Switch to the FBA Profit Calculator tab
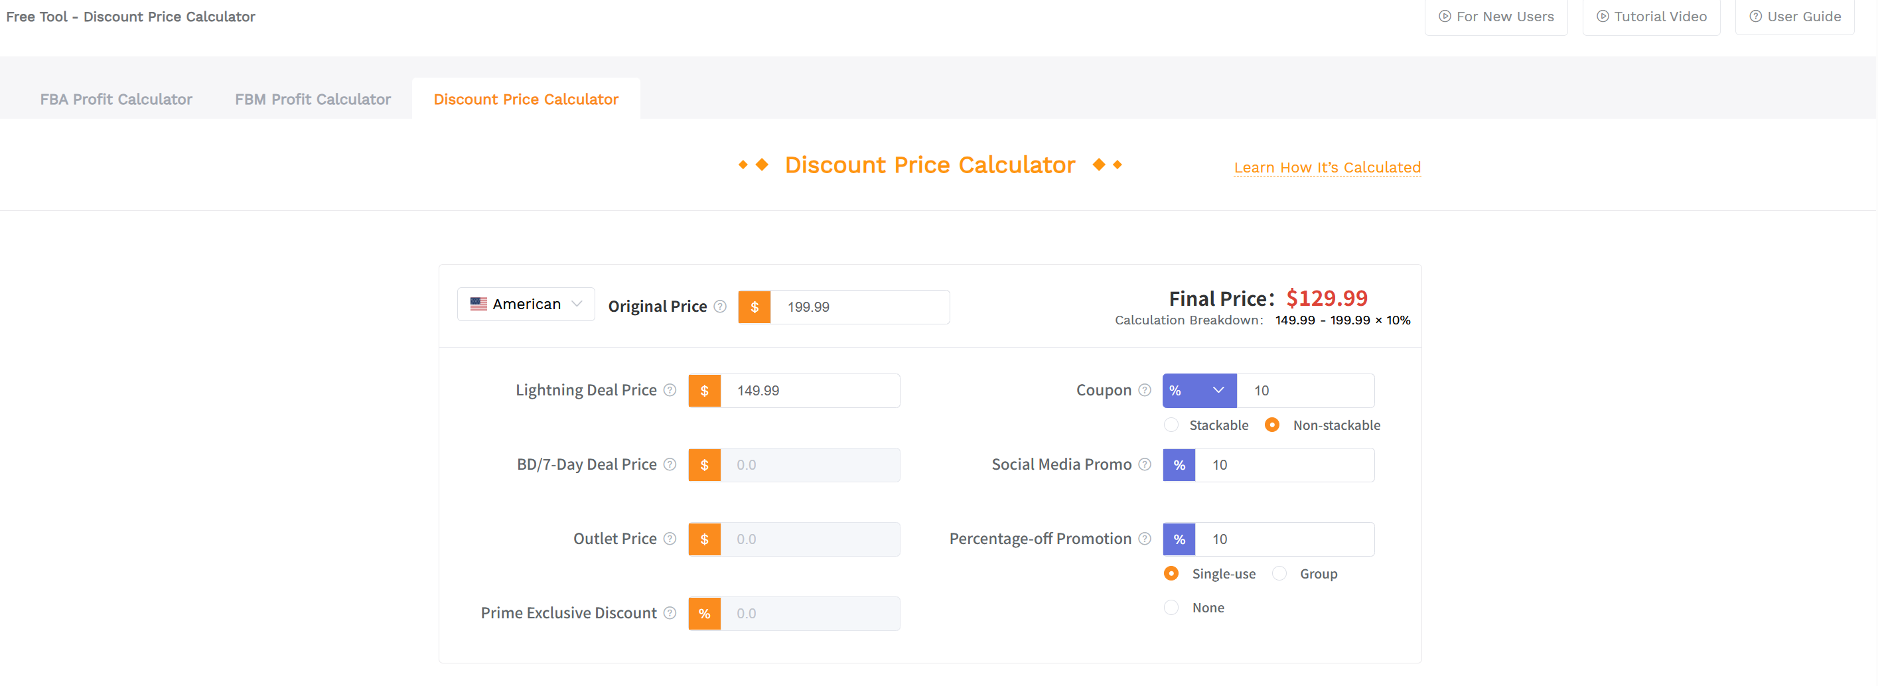The height and width of the screenshot is (686, 1878). (x=116, y=99)
